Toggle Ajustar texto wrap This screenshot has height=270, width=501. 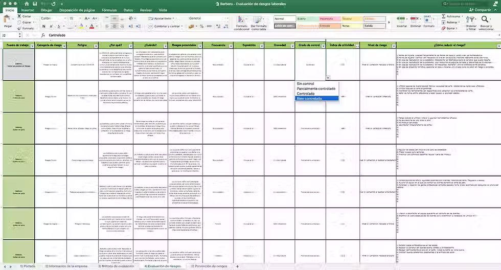pyautogui.click(x=162, y=18)
